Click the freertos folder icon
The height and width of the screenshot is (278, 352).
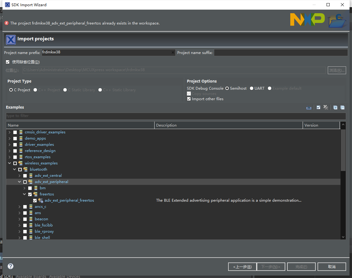[35, 194]
